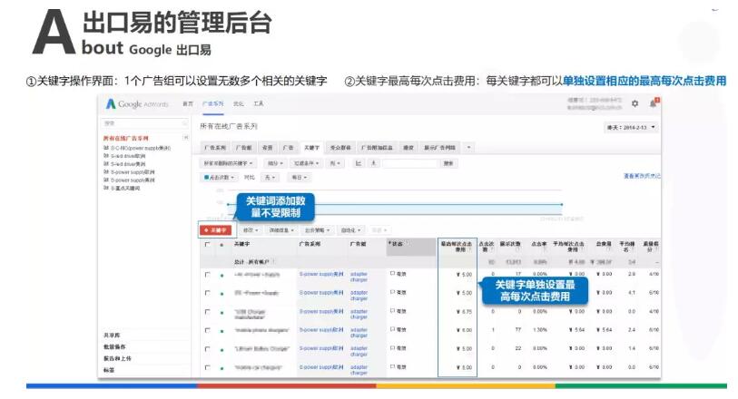Check the last keyword row checkbox

tap(208, 367)
